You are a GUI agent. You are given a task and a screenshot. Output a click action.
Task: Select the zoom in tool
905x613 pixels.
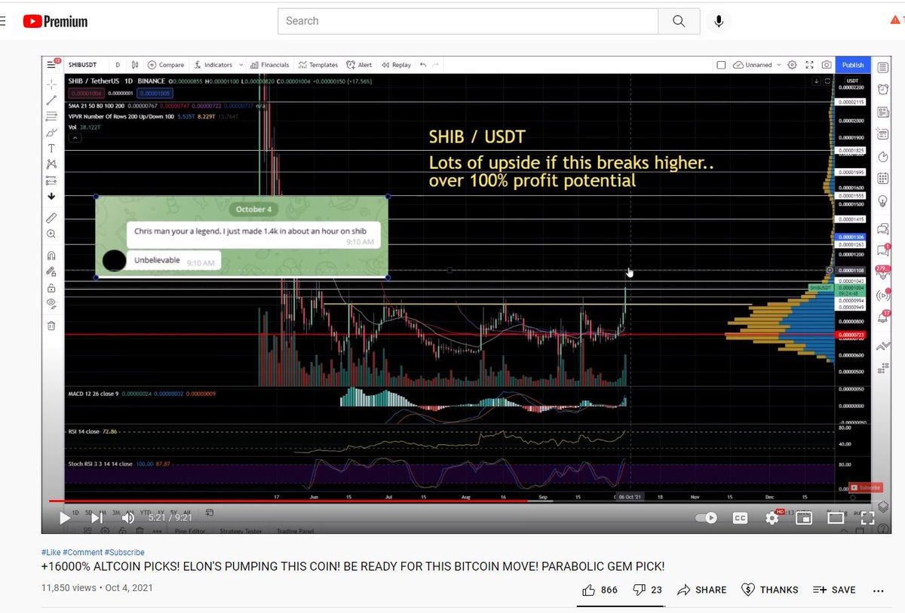pyautogui.click(x=51, y=234)
